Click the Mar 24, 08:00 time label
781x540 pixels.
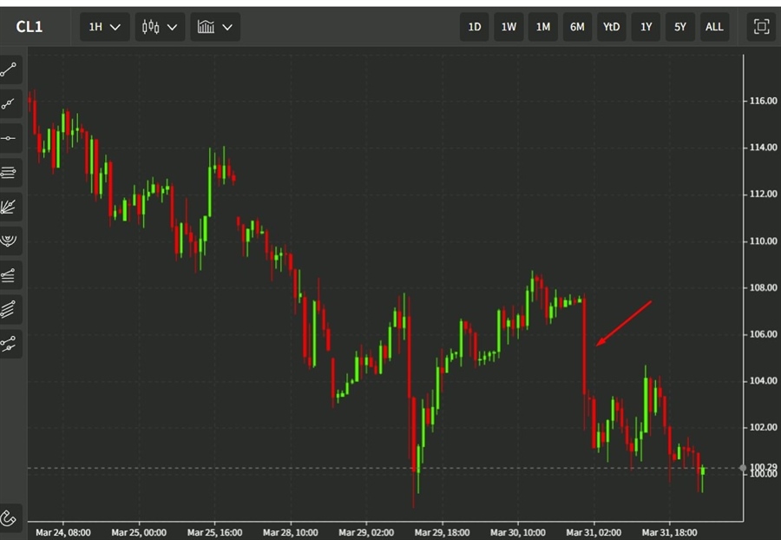click(x=63, y=532)
